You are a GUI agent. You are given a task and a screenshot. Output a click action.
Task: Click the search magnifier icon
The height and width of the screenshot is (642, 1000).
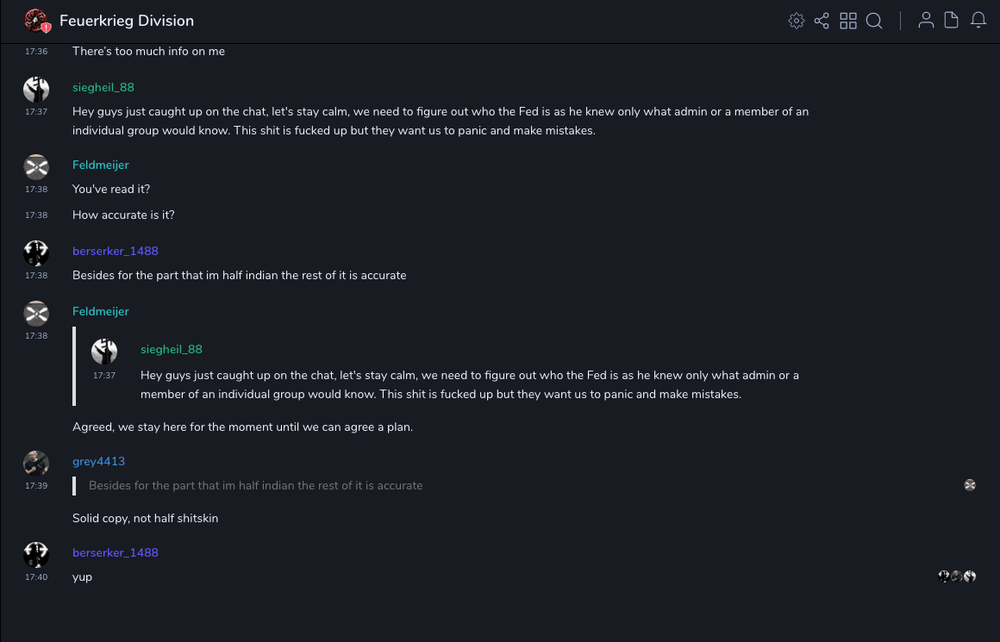(x=874, y=21)
